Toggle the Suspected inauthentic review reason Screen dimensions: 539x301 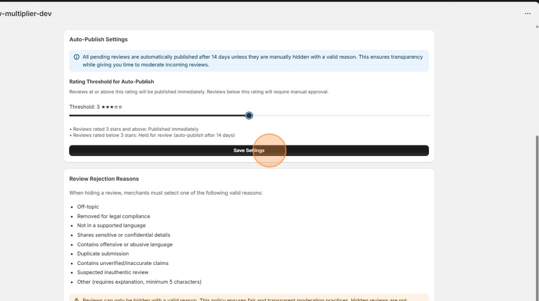pyautogui.click(x=113, y=272)
